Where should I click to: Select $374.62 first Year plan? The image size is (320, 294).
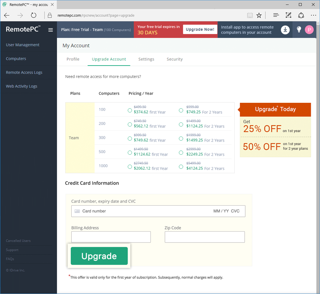click(x=130, y=110)
